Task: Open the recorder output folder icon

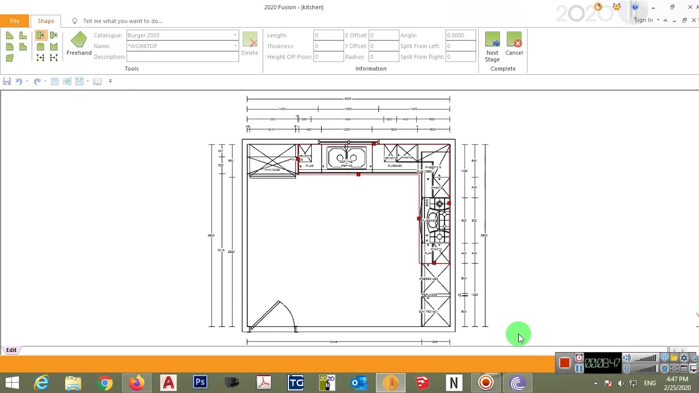Action: [674, 358]
